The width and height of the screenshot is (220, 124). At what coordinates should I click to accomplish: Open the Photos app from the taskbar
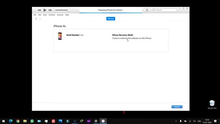click(60, 121)
